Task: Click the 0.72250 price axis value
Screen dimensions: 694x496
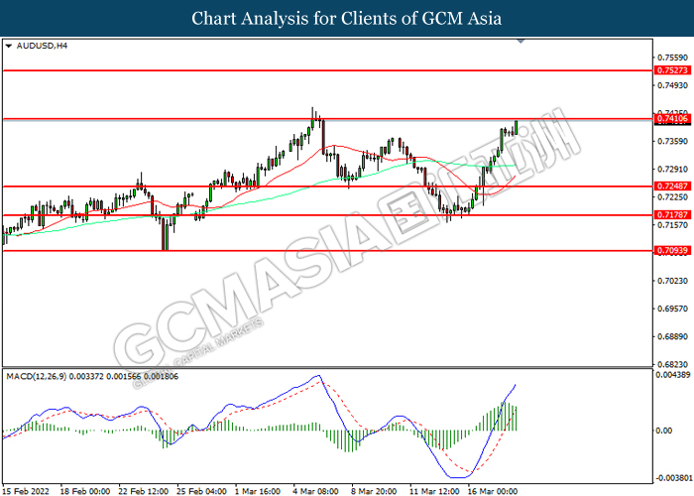Action: 673,197
